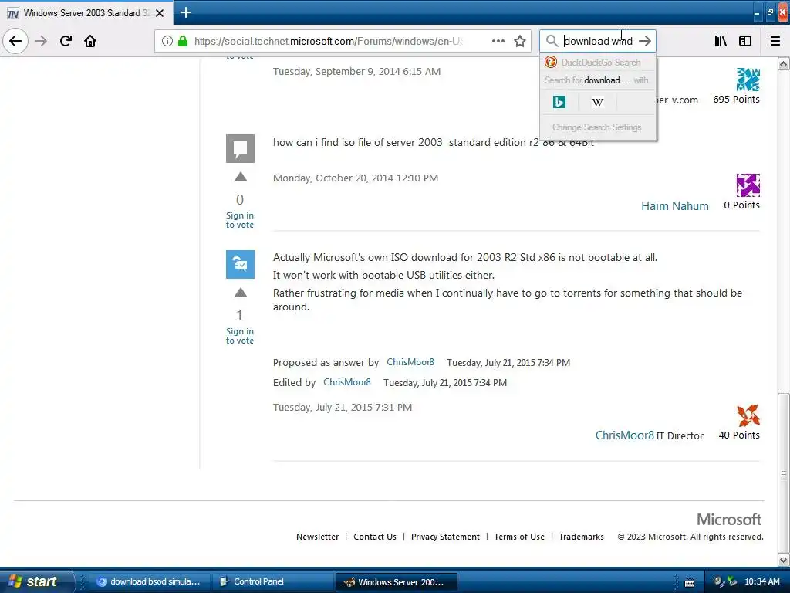This screenshot has width=790, height=593.
Task: Click the vertical scrollbar thumb
Action: click(783, 473)
